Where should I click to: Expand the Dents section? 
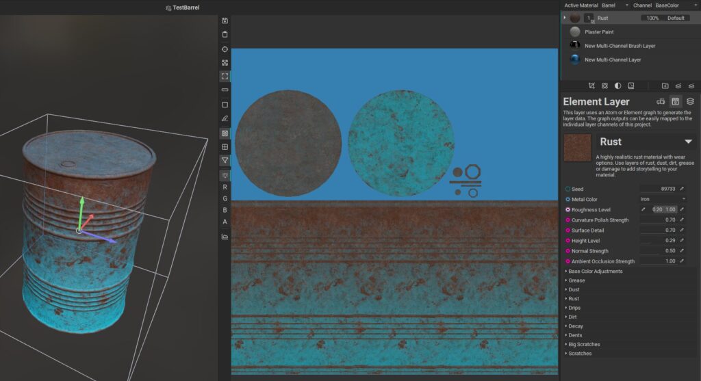[574, 335]
